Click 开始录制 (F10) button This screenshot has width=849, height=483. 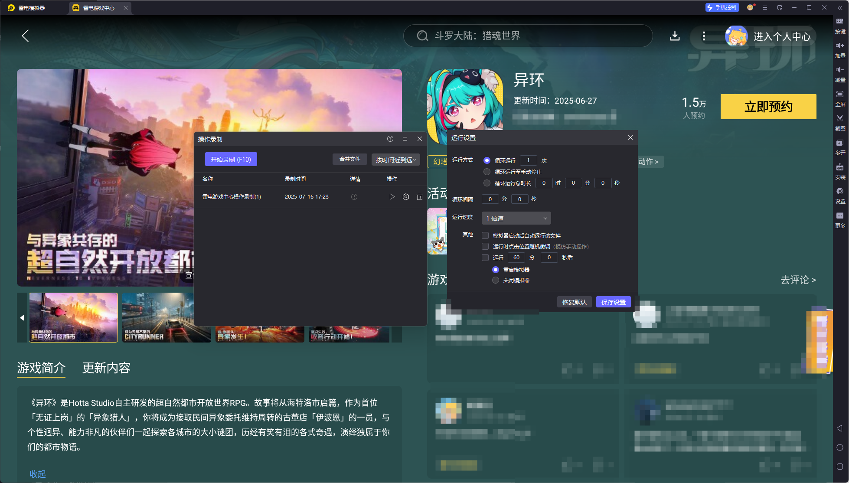[x=231, y=159]
